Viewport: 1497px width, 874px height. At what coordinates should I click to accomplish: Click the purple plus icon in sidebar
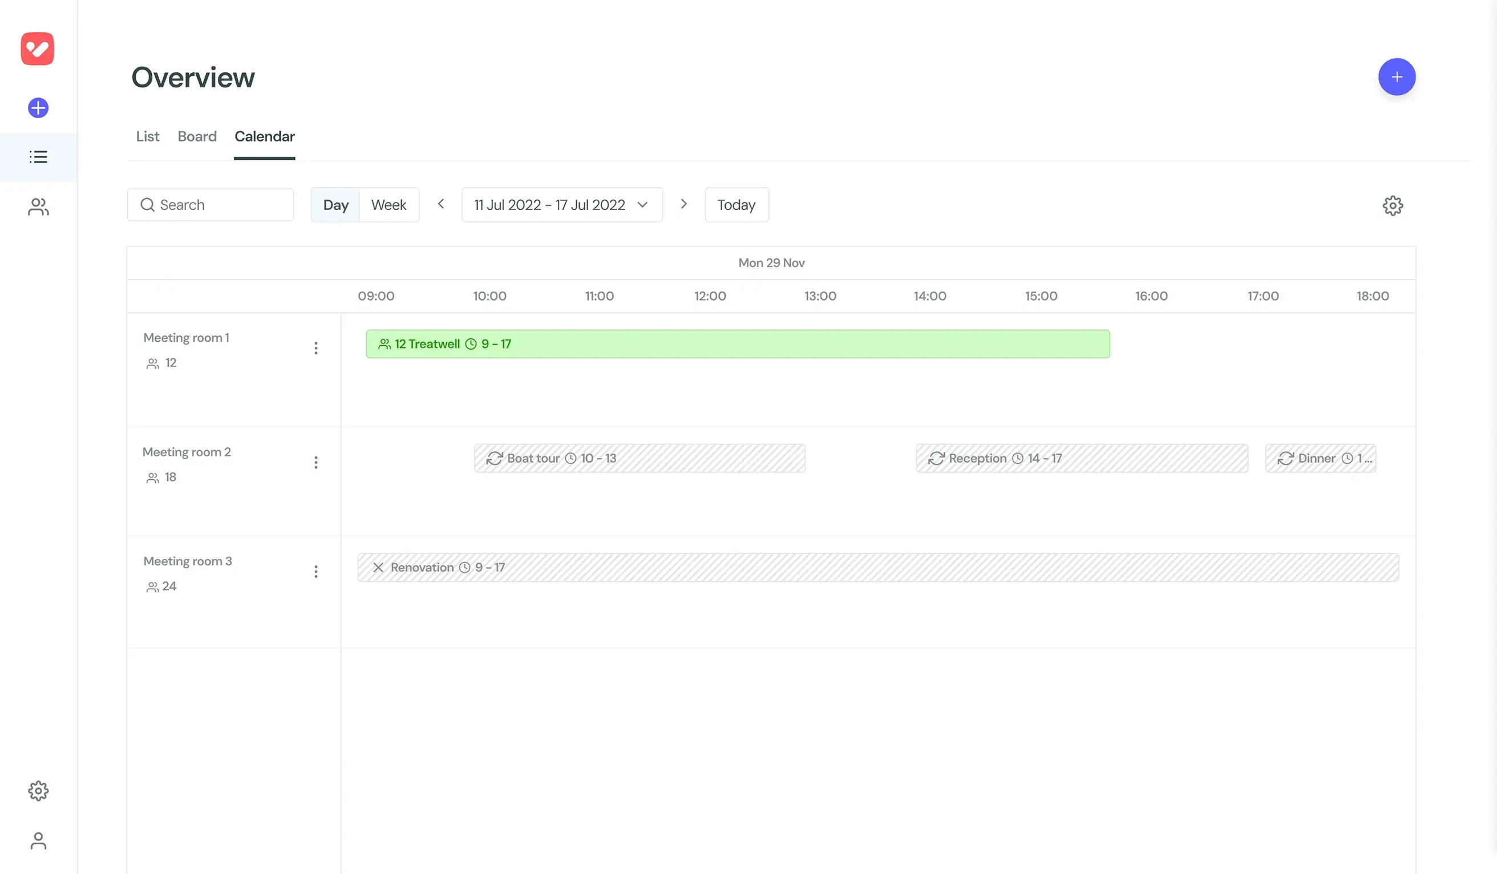pos(38,108)
